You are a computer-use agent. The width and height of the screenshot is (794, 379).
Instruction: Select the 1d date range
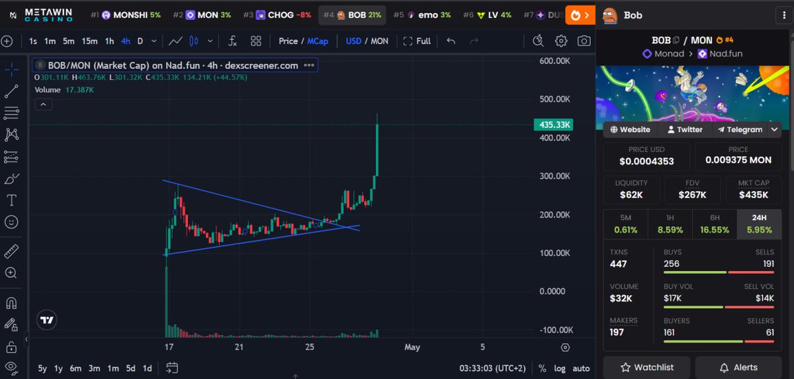(x=148, y=368)
